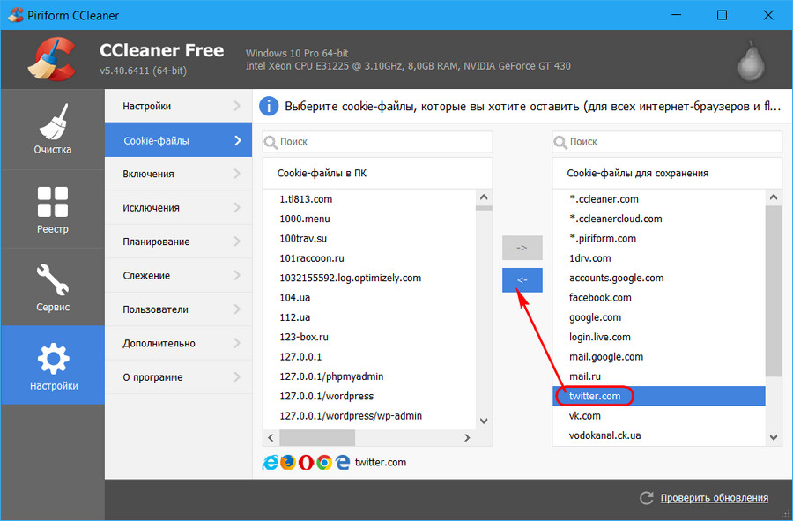Click chevron next to Включения

click(237, 174)
